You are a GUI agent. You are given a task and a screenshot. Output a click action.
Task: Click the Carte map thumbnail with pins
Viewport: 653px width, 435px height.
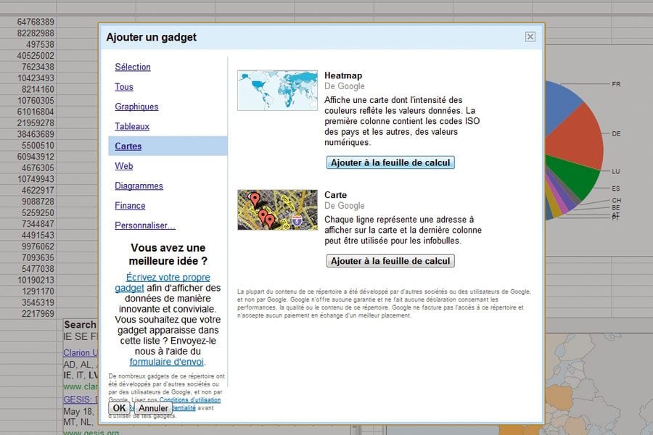coord(277,210)
